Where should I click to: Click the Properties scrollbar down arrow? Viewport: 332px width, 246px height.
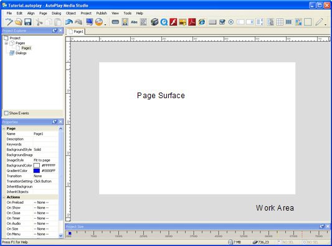click(61, 235)
